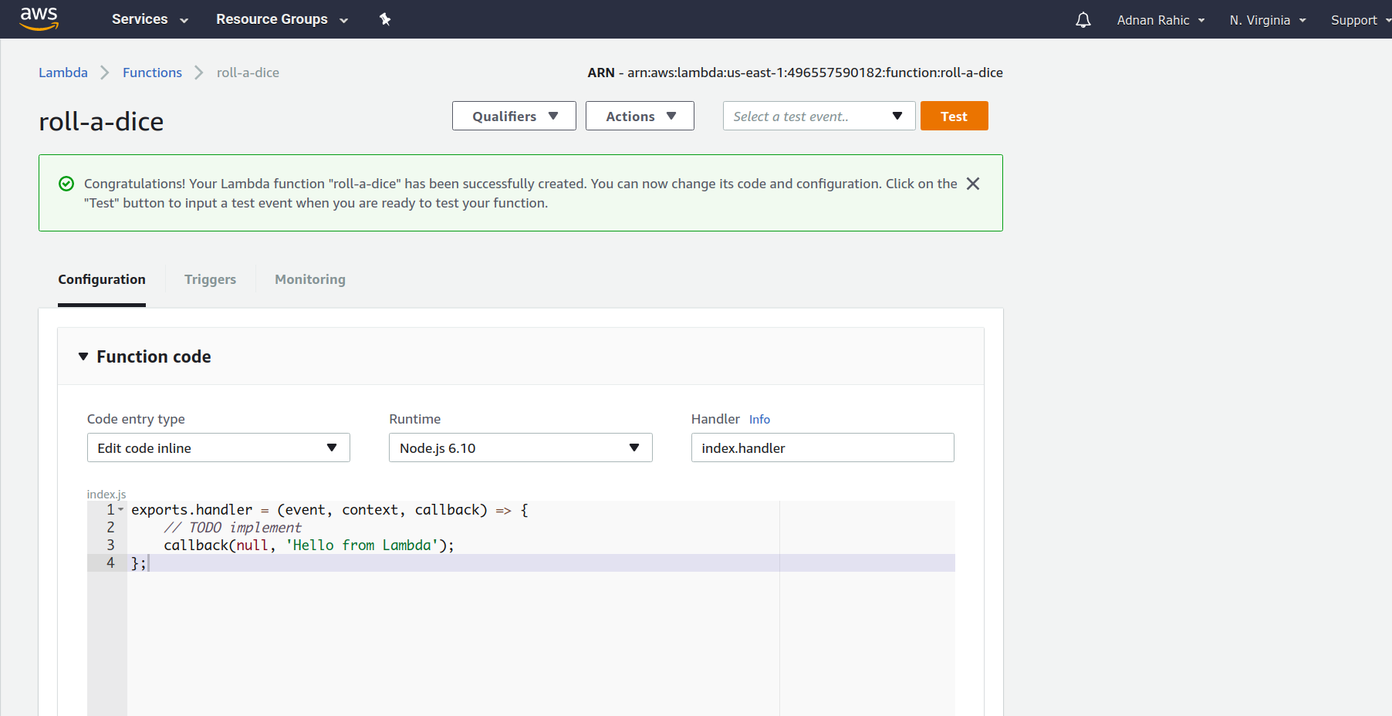Open the Resource Groups menu
Image resolution: width=1392 pixels, height=716 pixels.
pos(282,19)
